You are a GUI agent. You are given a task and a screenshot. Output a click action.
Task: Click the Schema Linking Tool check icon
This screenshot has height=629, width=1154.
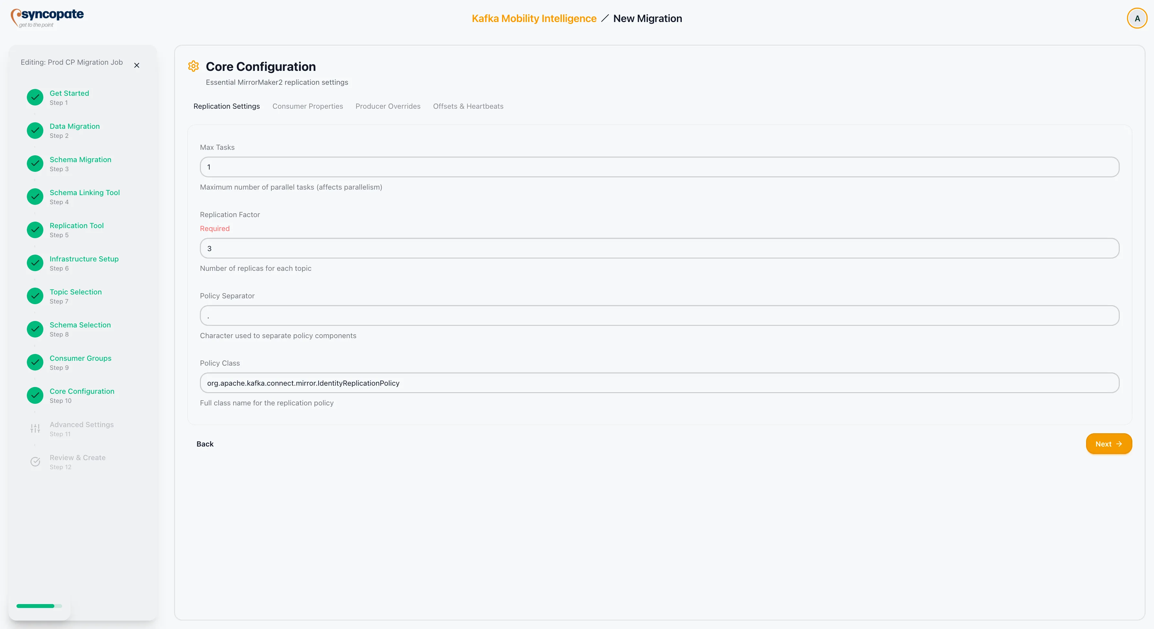(35, 197)
